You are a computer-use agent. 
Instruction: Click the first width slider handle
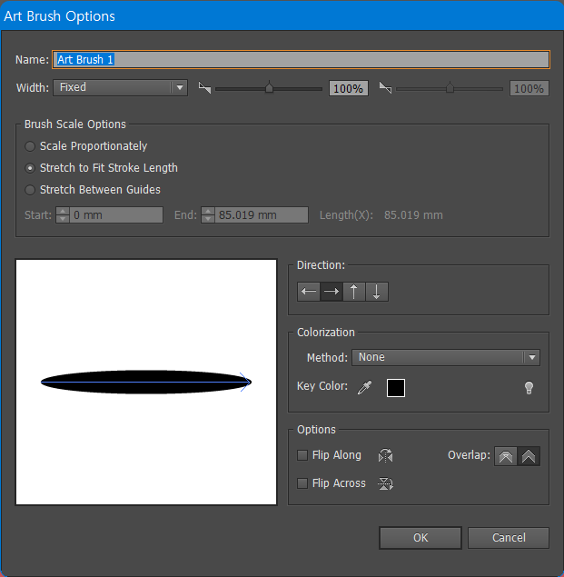click(270, 87)
